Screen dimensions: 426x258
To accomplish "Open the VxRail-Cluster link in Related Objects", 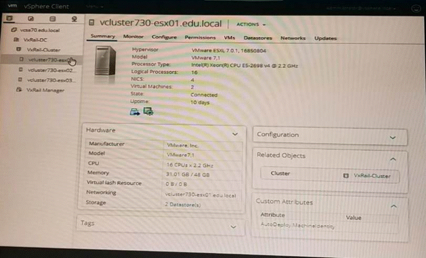I will (371, 176).
